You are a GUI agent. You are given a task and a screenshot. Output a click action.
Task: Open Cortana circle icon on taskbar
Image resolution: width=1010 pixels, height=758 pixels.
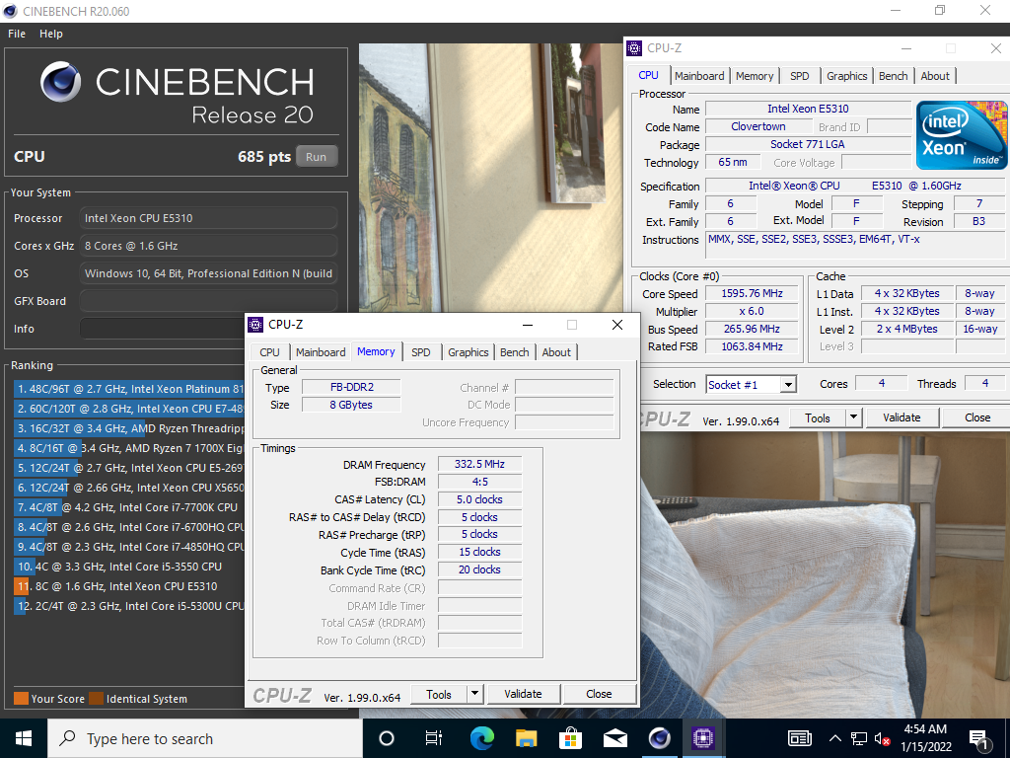387,738
